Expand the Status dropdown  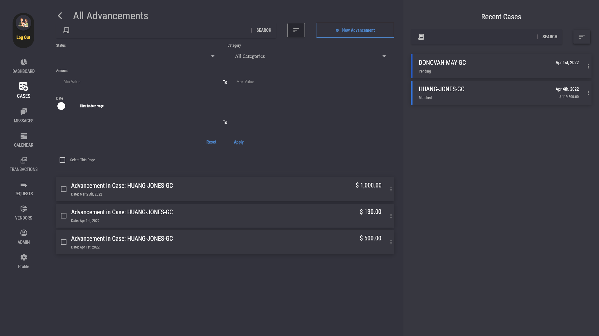[136, 56]
